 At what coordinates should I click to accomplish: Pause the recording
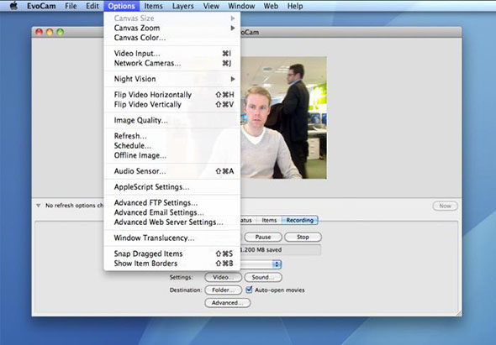[263, 237]
